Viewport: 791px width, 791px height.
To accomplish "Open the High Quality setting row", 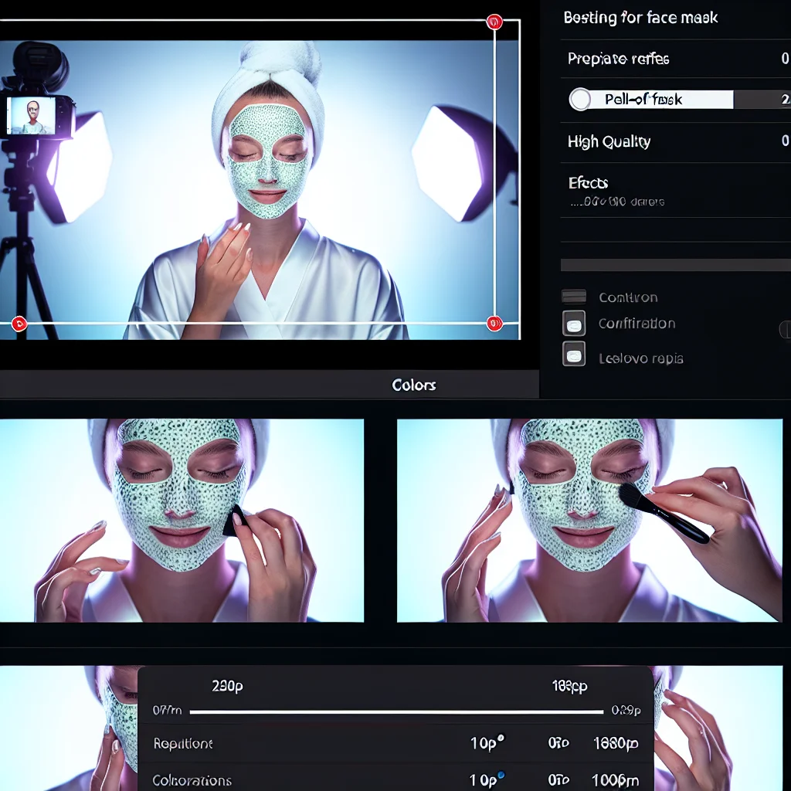I will pyautogui.click(x=675, y=141).
